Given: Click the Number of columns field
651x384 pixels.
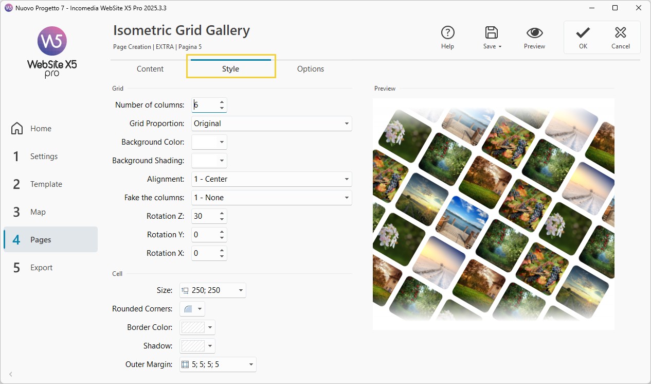Looking at the screenshot, I should click(204, 105).
